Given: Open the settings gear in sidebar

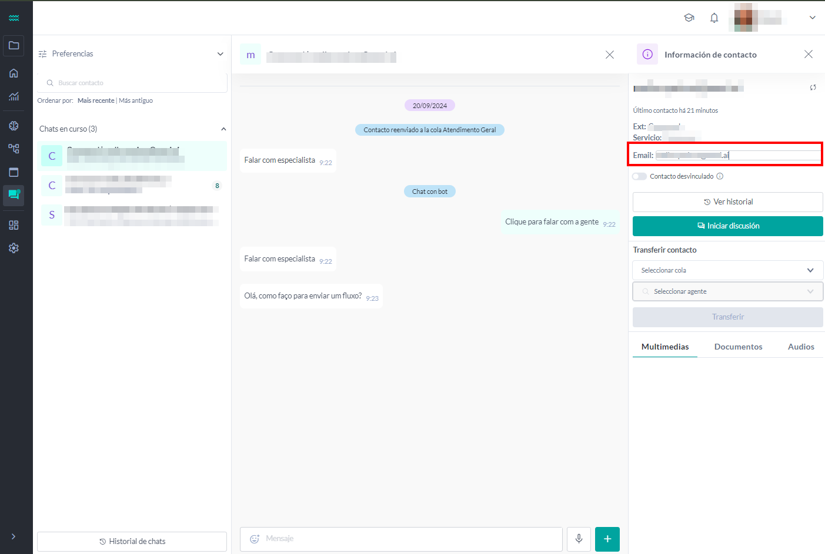Looking at the screenshot, I should coord(14,247).
